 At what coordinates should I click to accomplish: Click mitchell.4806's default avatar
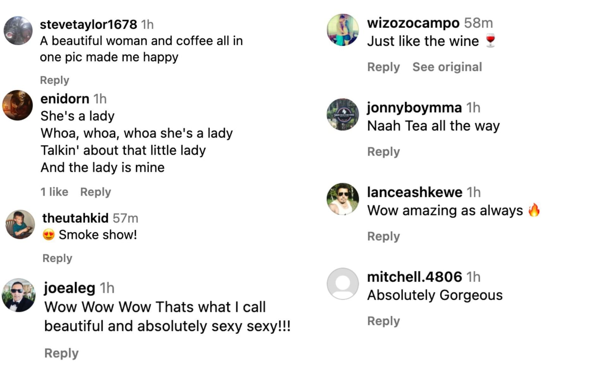[343, 284]
